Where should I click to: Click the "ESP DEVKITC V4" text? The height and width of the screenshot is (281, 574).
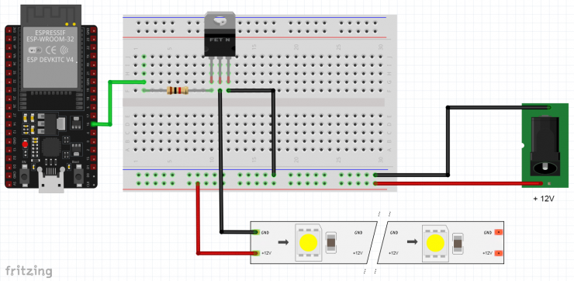click(x=50, y=60)
